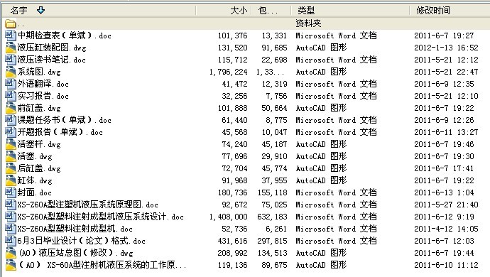Click size value 1,408,000 in the list
Screen dimensions: 490x277
[x=228, y=217]
